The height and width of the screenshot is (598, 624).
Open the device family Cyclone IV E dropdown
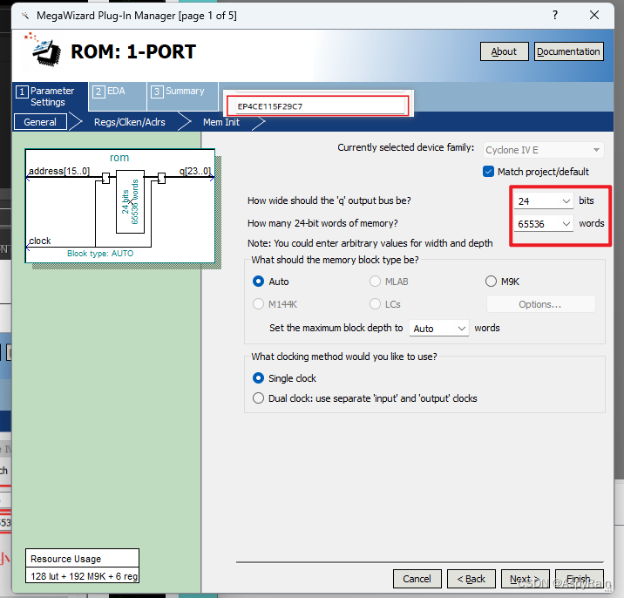point(543,150)
